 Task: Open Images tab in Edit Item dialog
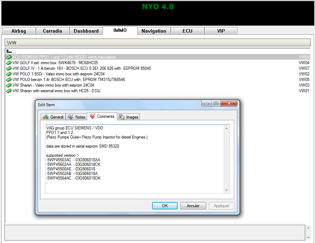tap(129, 117)
